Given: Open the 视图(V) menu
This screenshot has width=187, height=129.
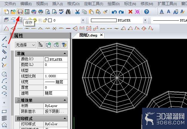Looking at the screenshot, I should [42, 4].
